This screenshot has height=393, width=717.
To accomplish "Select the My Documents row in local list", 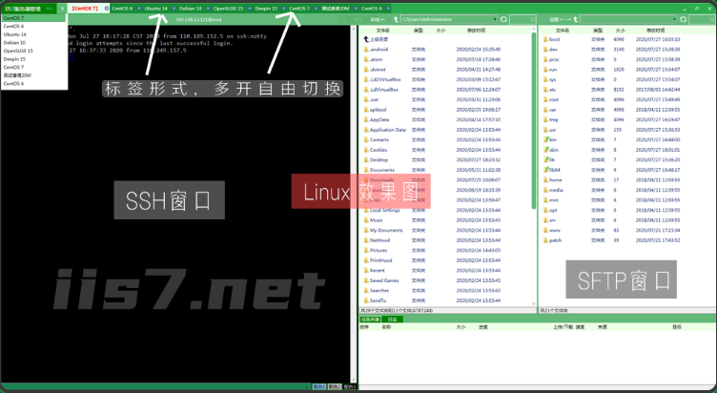I will coord(446,230).
